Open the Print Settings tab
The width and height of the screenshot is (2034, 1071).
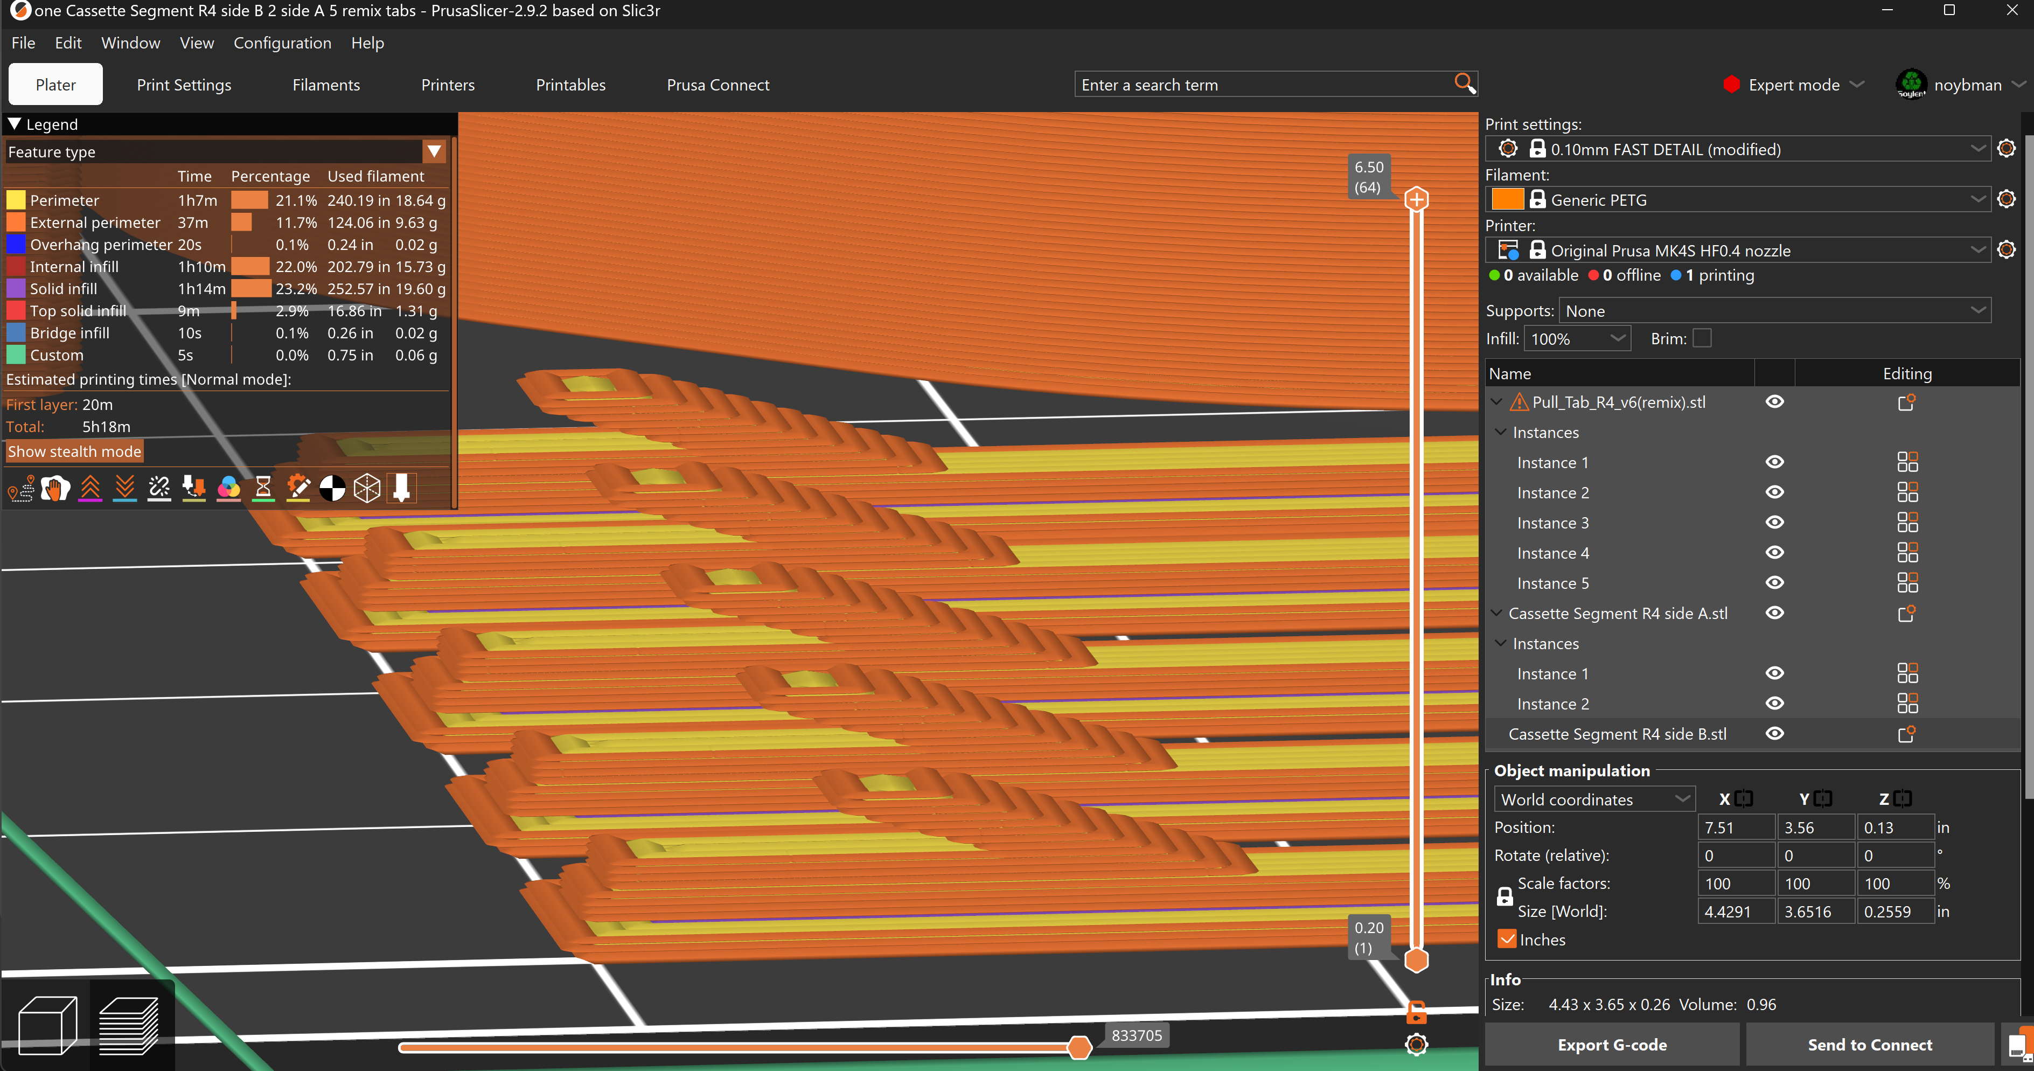(x=184, y=85)
